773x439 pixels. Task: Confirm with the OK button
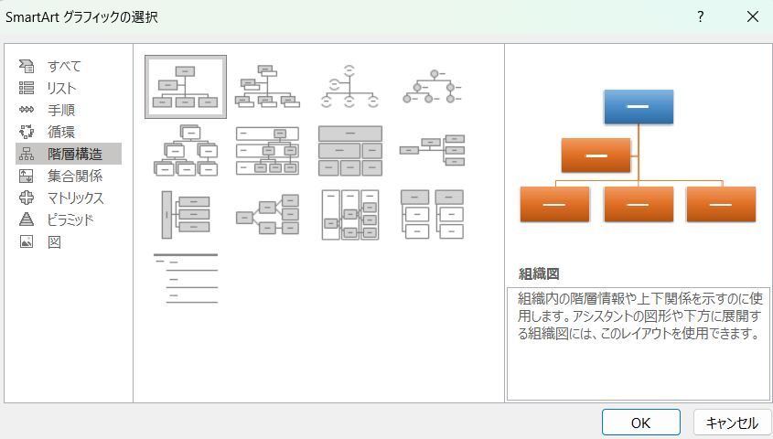[641, 423]
